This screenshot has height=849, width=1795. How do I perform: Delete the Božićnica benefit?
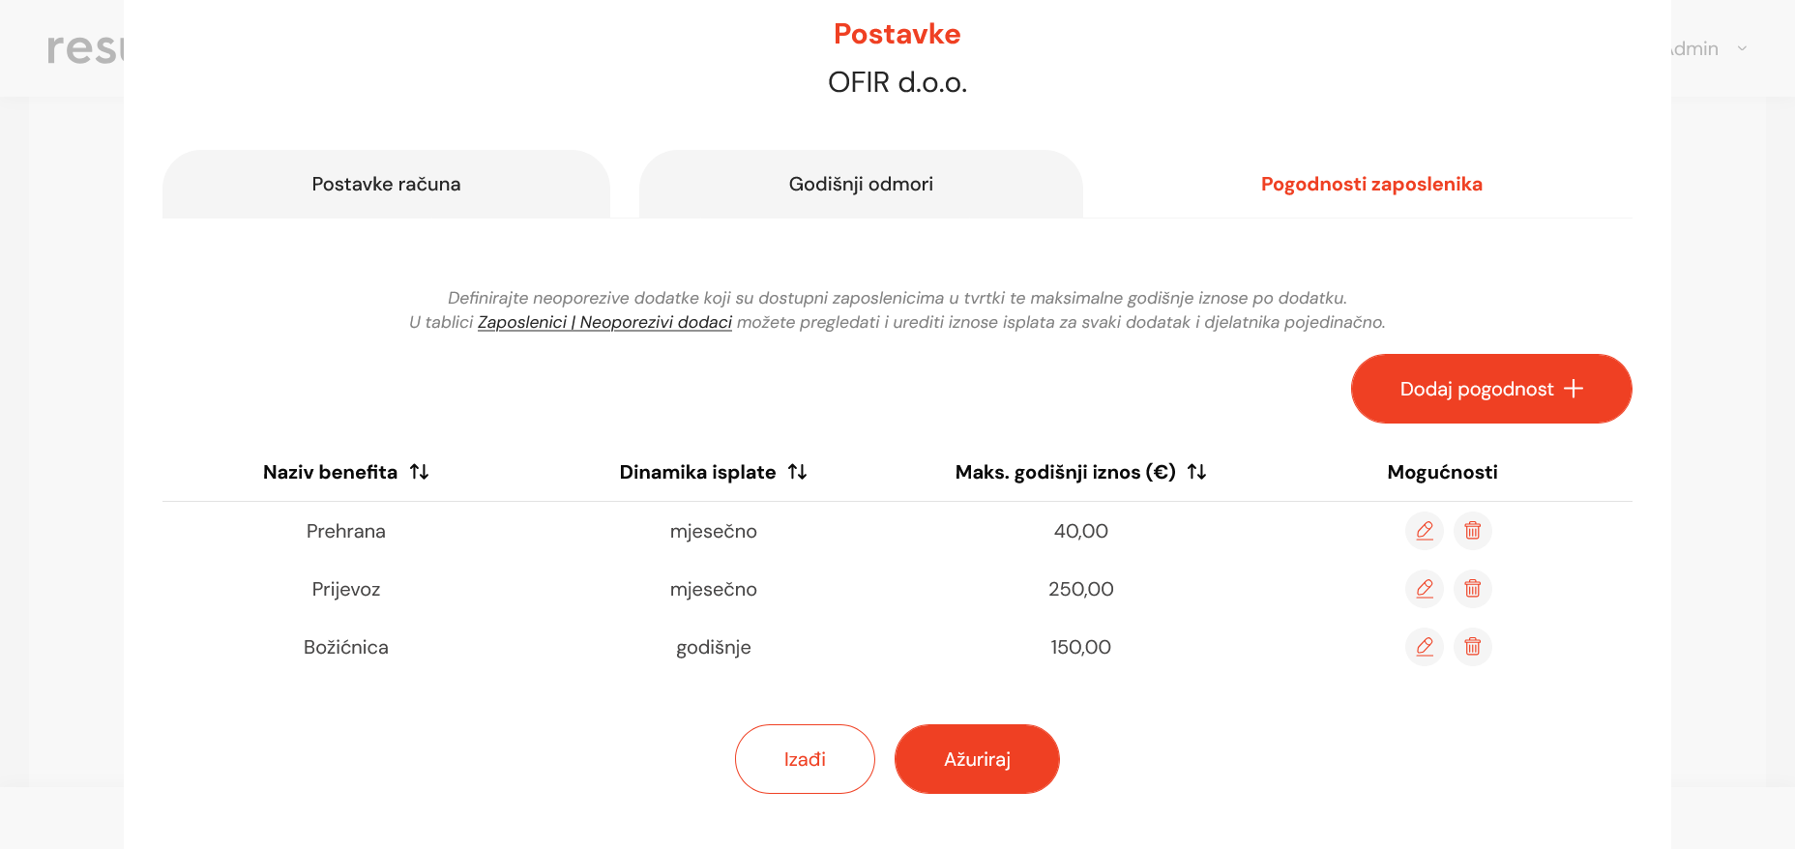tap(1472, 647)
